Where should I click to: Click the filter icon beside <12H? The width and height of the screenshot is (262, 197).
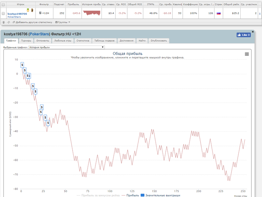[40, 13]
